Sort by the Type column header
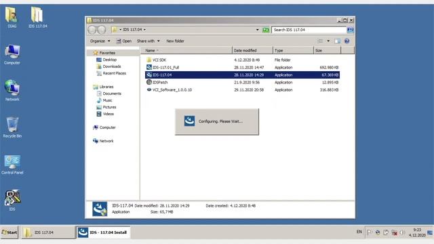Image resolution: width=434 pixels, height=244 pixels. (293, 50)
